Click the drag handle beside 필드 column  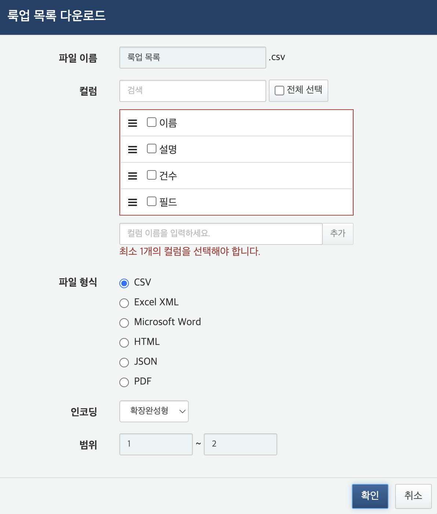tap(132, 202)
